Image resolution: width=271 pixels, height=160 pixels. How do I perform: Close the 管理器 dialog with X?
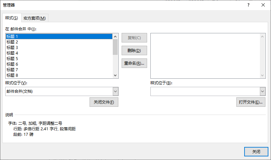(x=263, y=5)
